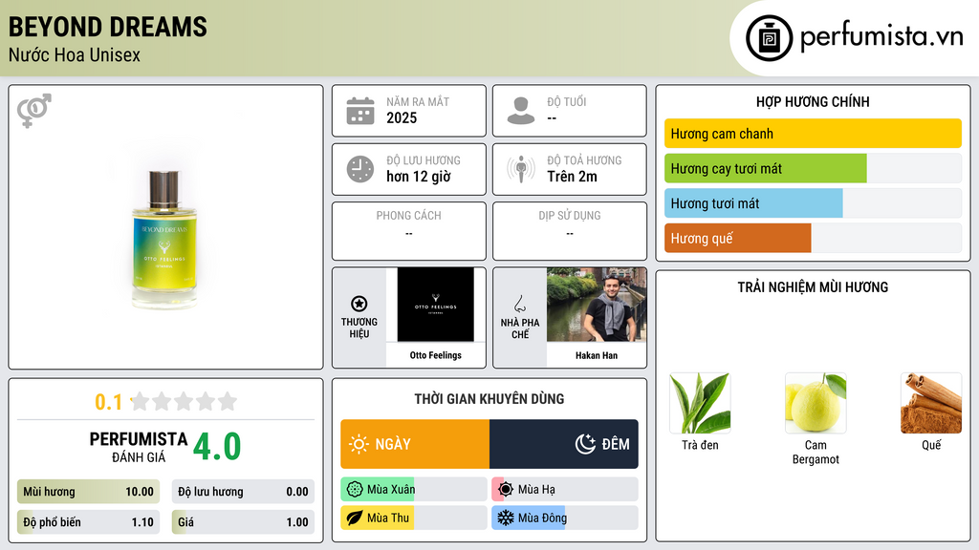Click the Mùa Đông season bar

tap(565, 518)
